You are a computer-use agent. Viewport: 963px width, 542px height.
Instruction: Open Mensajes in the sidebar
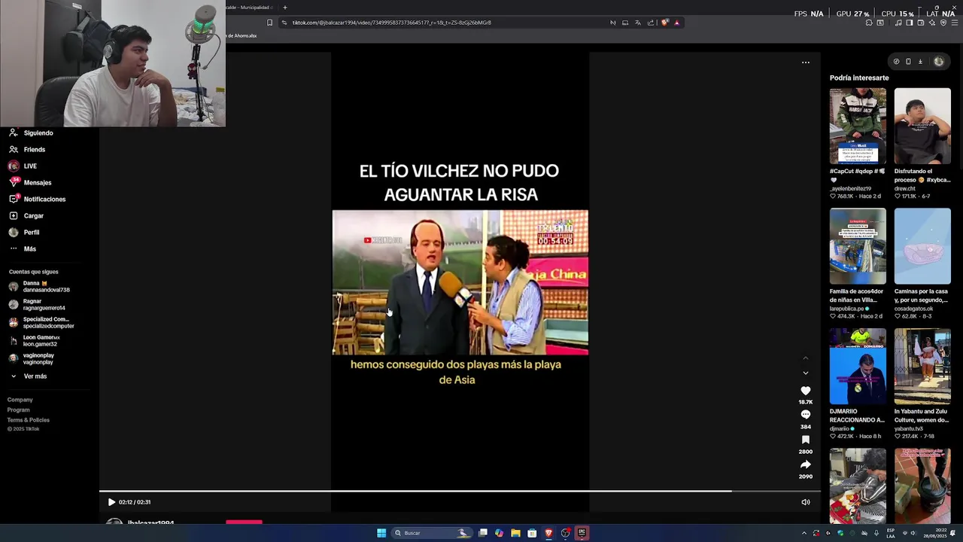coord(37,183)
